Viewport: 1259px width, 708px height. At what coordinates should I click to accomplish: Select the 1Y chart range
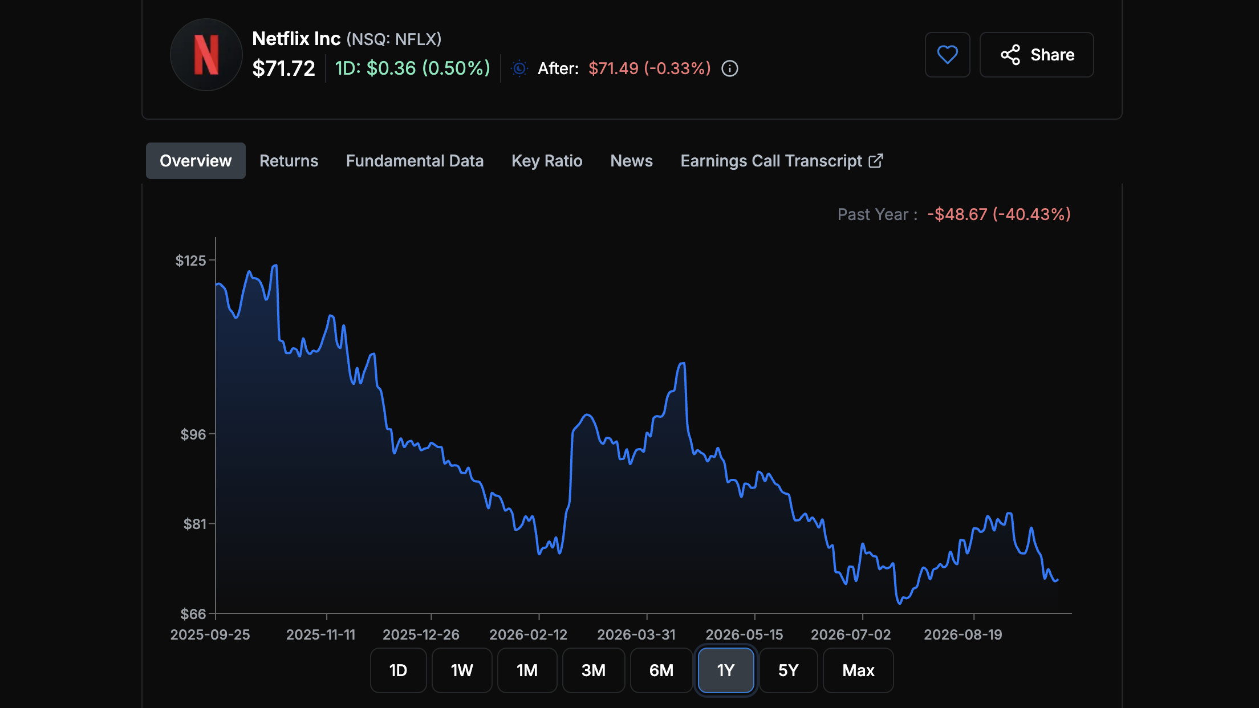click(x=726, y=670)
